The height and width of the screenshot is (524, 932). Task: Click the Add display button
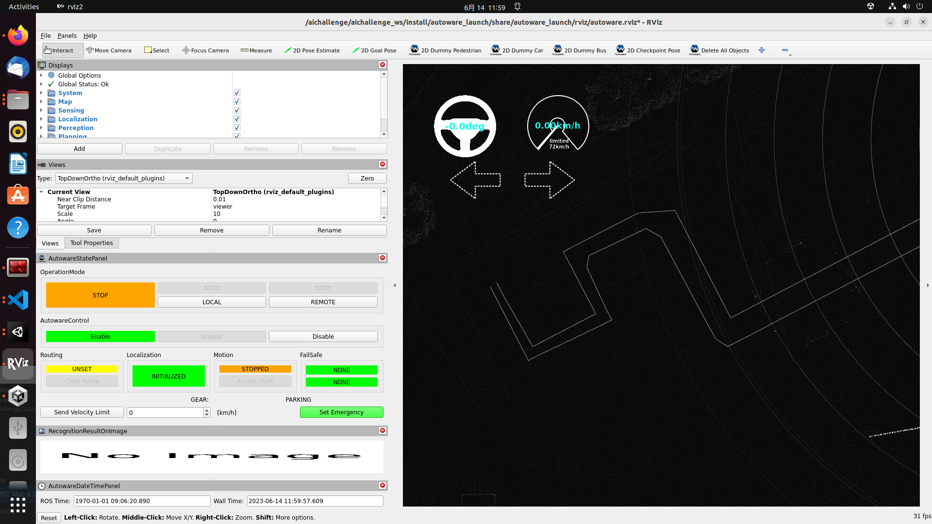click(80, 149)
